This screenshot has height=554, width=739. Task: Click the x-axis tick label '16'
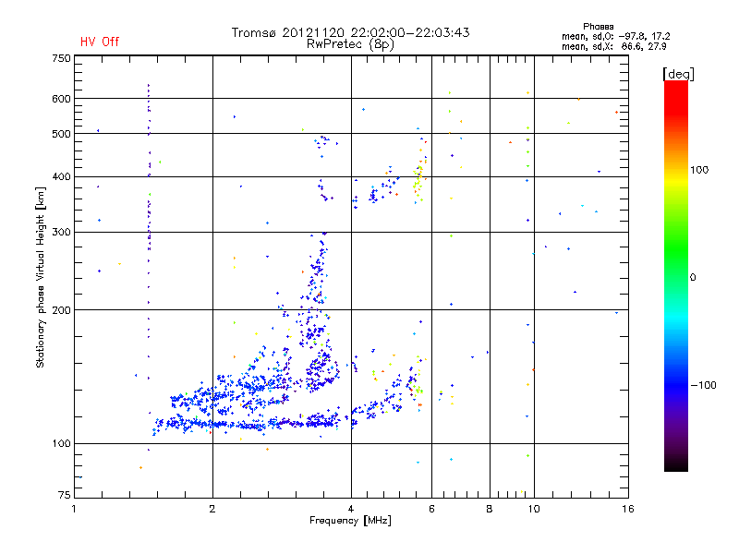(x=628, y=509)
